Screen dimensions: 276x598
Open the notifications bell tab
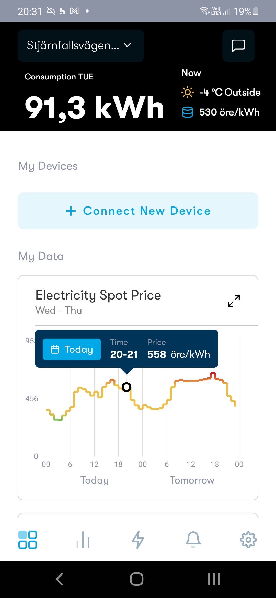(193, 539)
